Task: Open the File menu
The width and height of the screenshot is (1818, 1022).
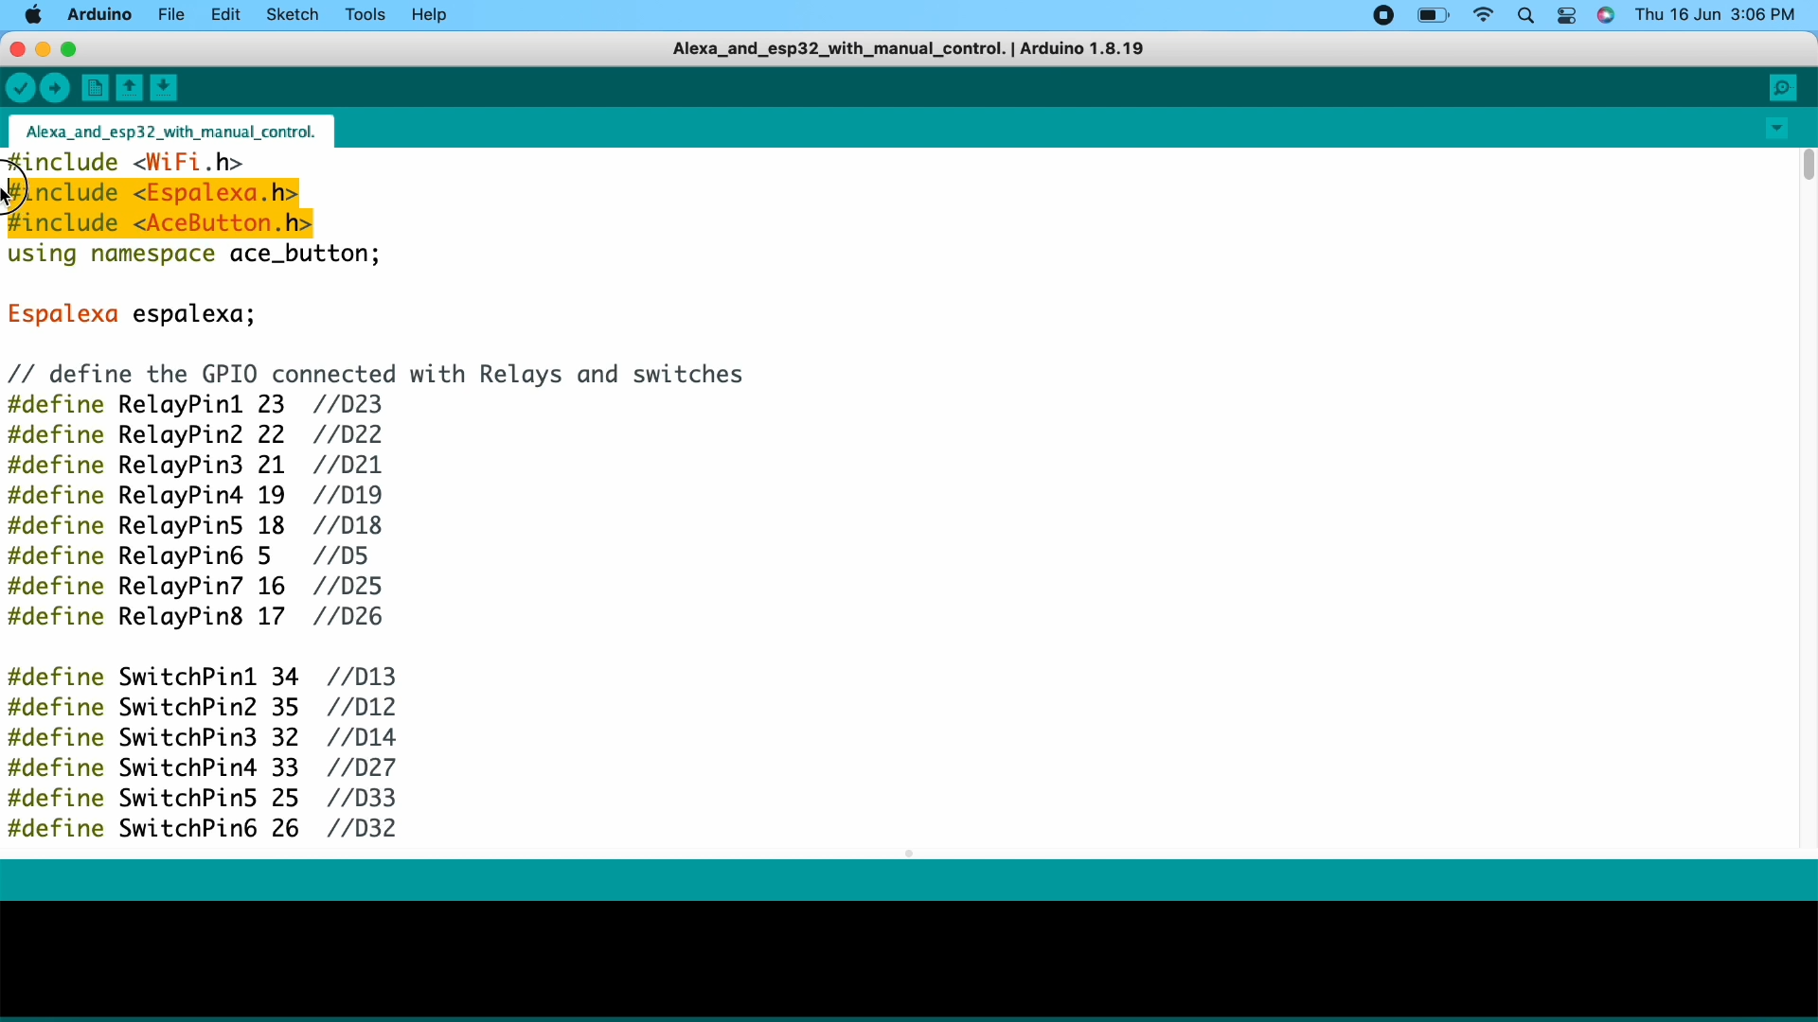Action: [171, 15]
